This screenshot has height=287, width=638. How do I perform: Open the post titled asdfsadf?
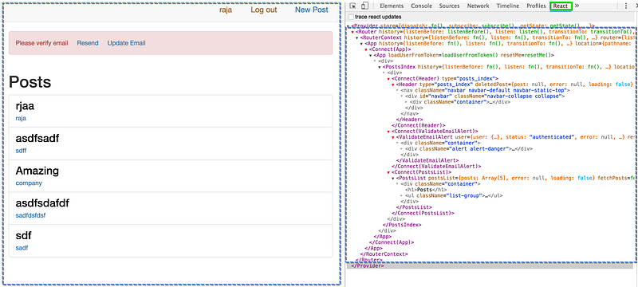coord(37,139)
